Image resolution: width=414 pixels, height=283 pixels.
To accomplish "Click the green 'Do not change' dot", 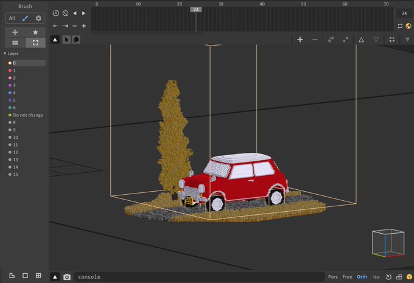I will [x=10, y=115].
